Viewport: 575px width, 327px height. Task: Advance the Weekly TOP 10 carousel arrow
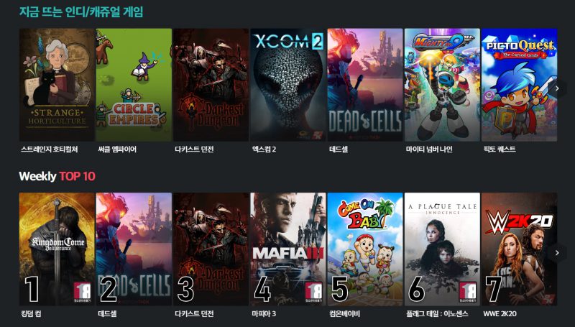[x=557, y=252]
